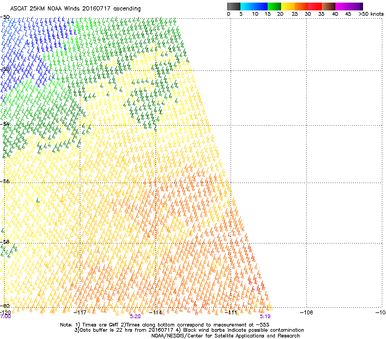Screen dimensions: 386x339
Task: Click the -120 longitude label
Action: [x=5, y=312]
